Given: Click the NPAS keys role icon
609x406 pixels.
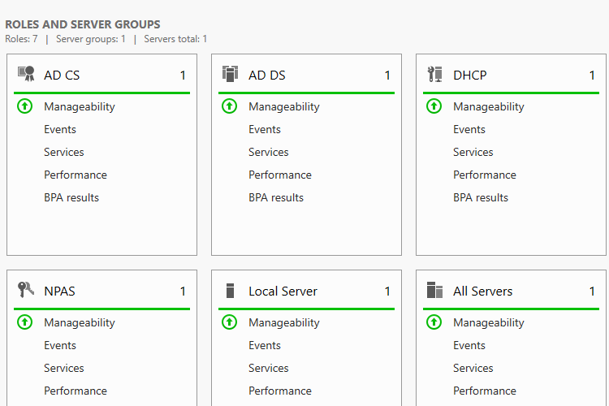Looking at the screenshot, I should pyautogui.click(x=25, y=291).
